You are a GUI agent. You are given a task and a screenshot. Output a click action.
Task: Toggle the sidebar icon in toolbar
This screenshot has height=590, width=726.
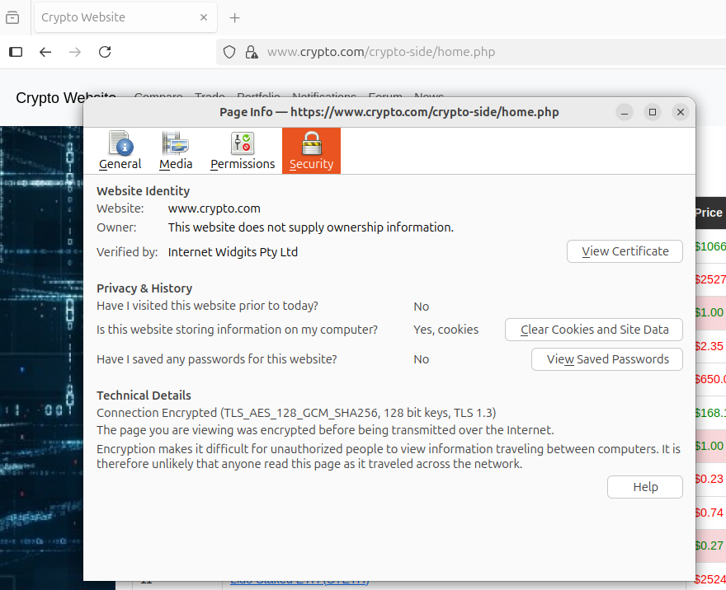(16, 52)
